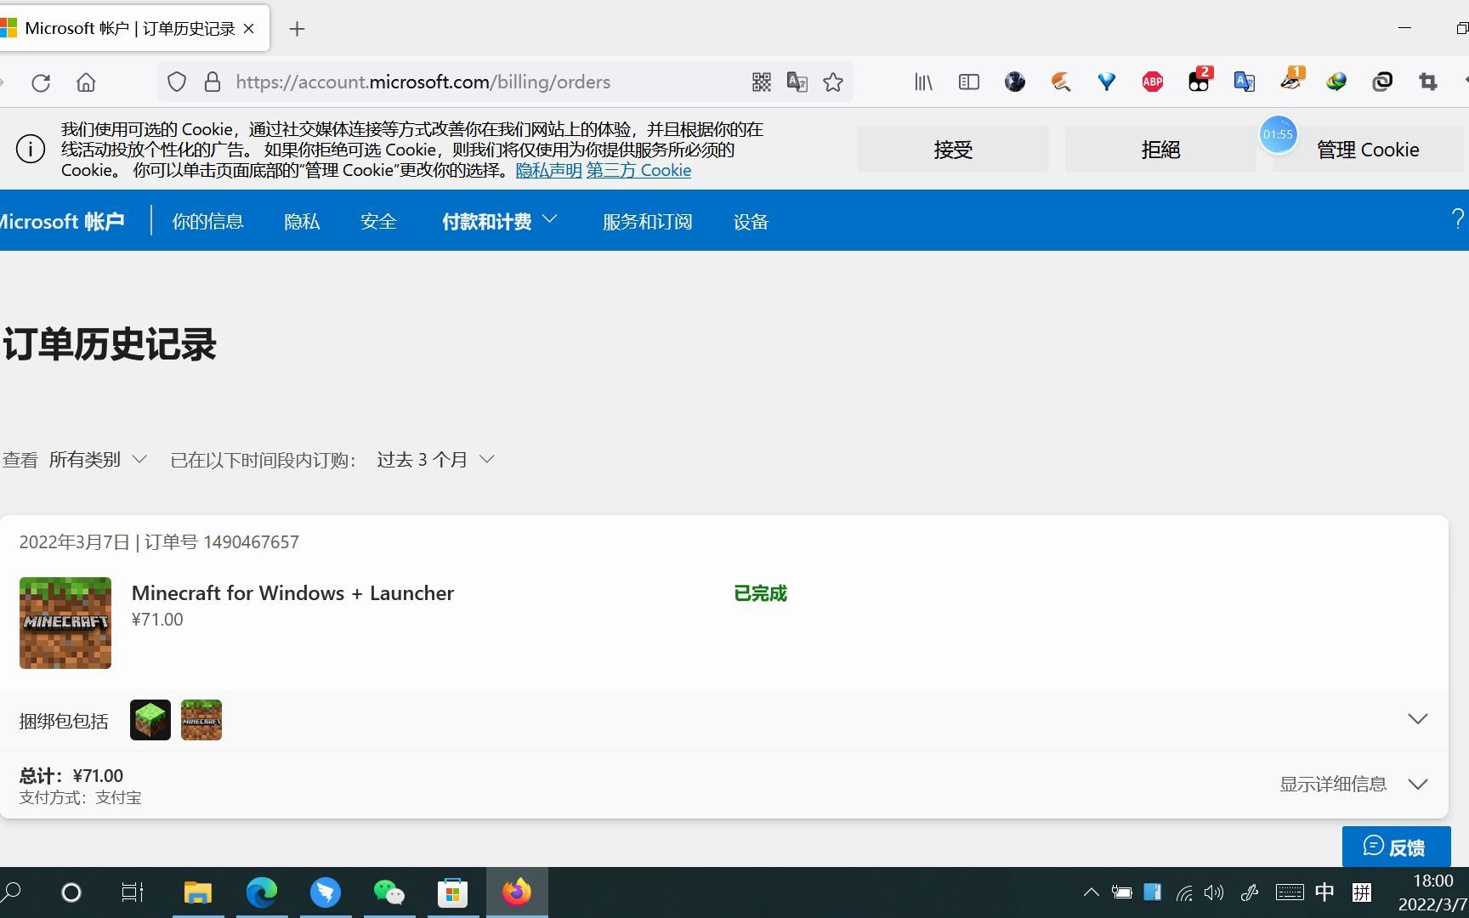This screenshot has width=1469, height=918.
Task: Open the 隐私声明 link
Action: [x=549, y=170]
